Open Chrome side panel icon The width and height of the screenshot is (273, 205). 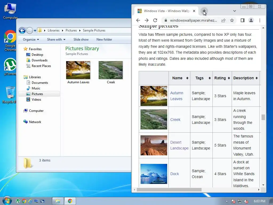click(243, 20)
